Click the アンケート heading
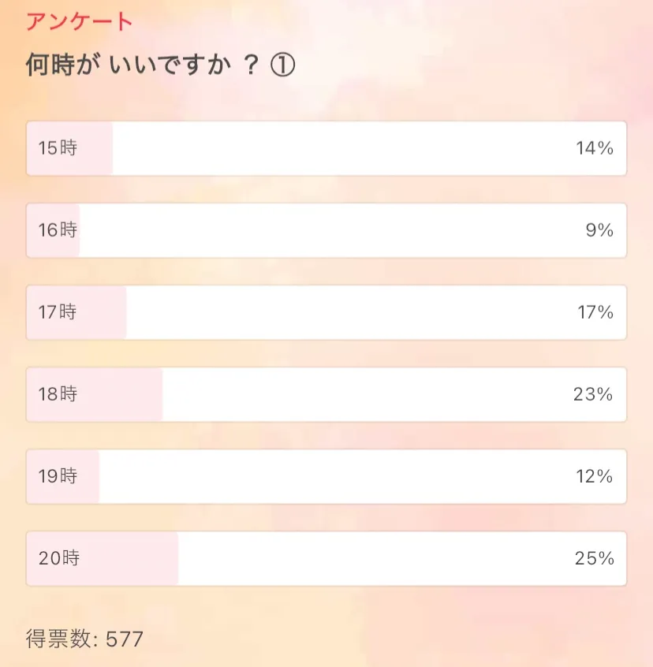The width and height of the screenshot is (653, 667). (80, 22)
